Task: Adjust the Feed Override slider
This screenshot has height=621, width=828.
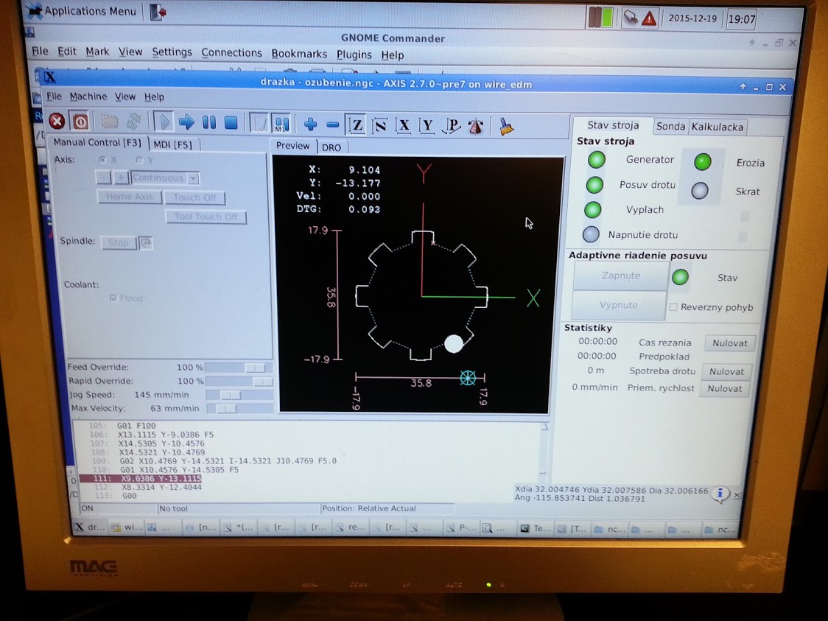Action: pyautogui.click(x=254, y=368)
